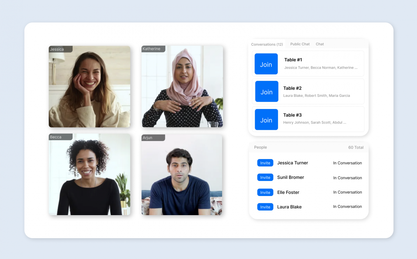The image size is (417, 259).
Task: Switch to the Conversations (12) tab
Action: (x=267, y=44)
